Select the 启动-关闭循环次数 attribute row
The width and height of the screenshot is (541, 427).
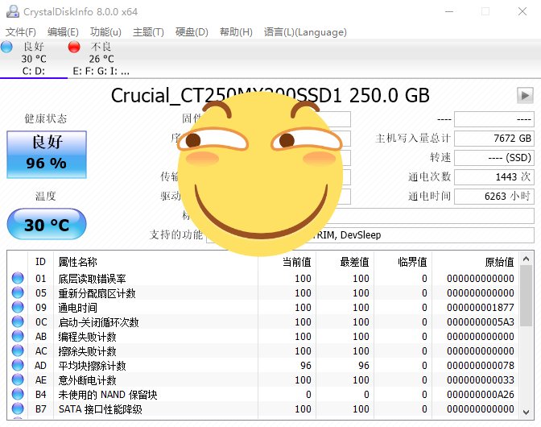pyautogui.click(x=263, y=321)
